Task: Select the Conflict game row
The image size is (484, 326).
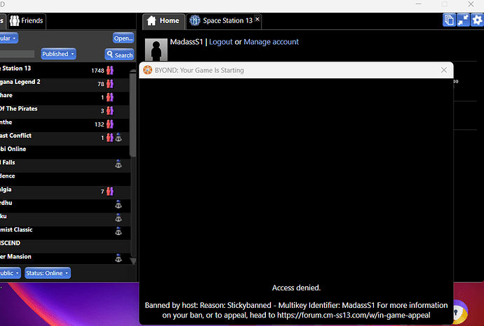Action: click(65, 138)
